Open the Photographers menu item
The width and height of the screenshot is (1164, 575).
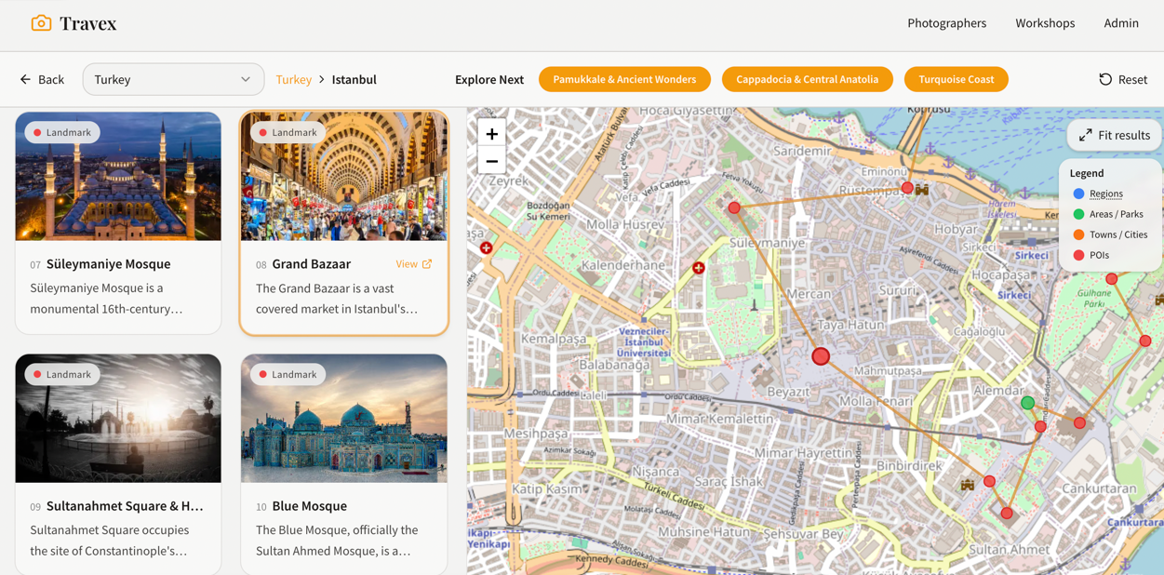click(946, 23)
